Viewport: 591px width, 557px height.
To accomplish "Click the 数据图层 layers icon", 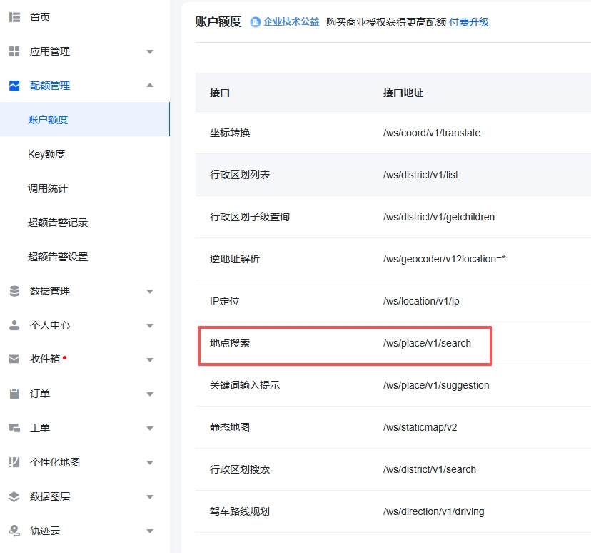I will pos(14,496).
